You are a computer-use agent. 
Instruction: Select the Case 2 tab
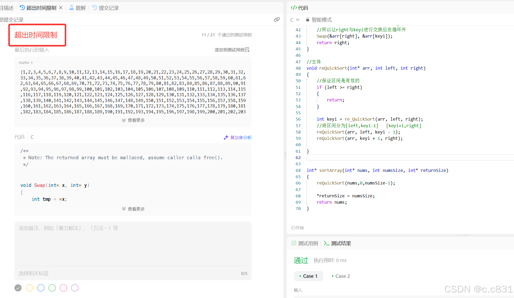[x=341, y=276]
